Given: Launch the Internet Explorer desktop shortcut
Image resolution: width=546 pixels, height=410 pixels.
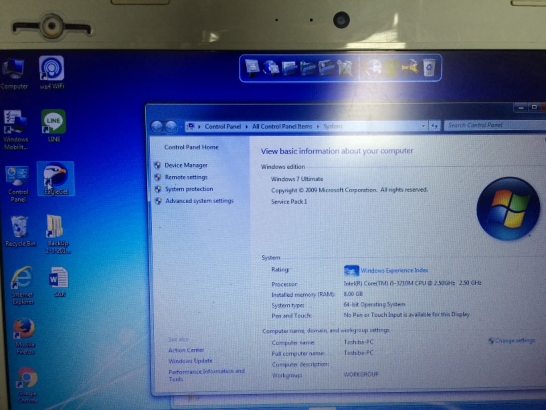Looking at the screenshot, I should pos(22,285).
